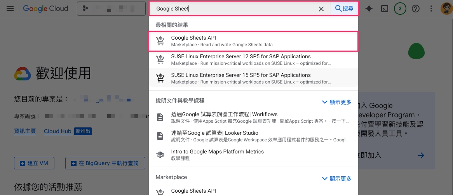Open the 資訊主頁 dashboard link
Screen dimensions: 453x195
click(25, 131)
